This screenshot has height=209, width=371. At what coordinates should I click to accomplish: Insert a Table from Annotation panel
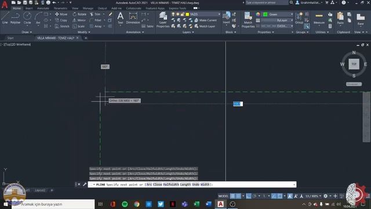point(147,26)
